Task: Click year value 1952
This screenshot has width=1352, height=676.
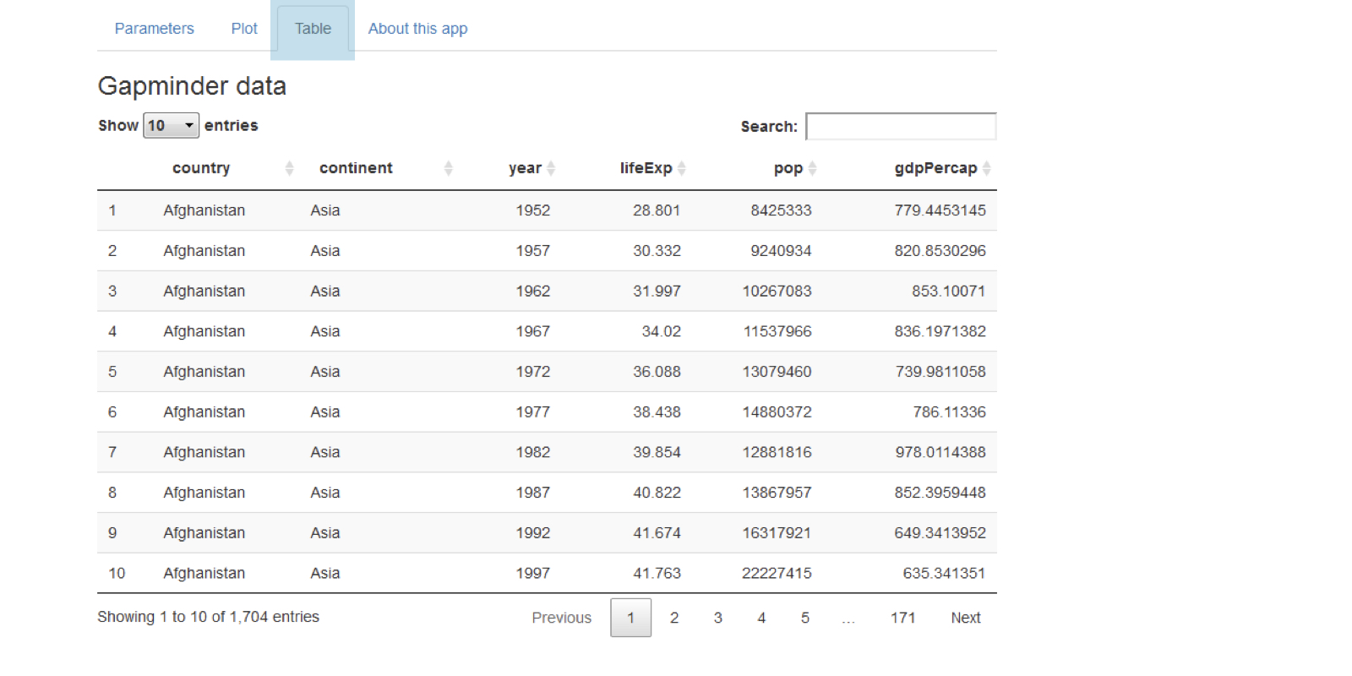Action: click(x=533, y=210)
